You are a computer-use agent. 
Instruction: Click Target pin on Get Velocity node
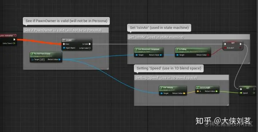(x=162, y=93)
